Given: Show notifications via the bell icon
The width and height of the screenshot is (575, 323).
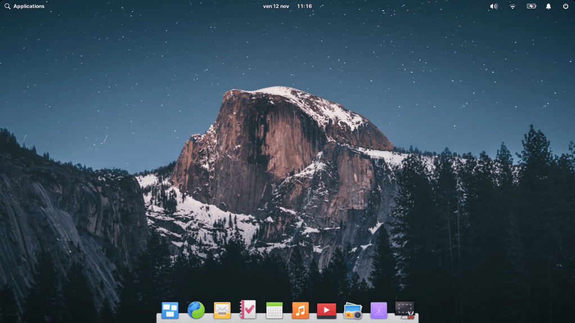Looking at the screenshot, I should 549,6.
